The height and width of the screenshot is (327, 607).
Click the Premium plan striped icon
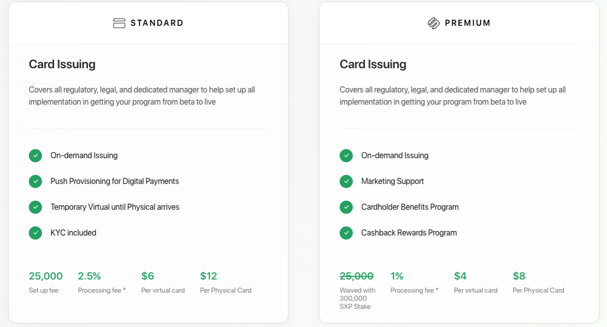coord(433,23)
